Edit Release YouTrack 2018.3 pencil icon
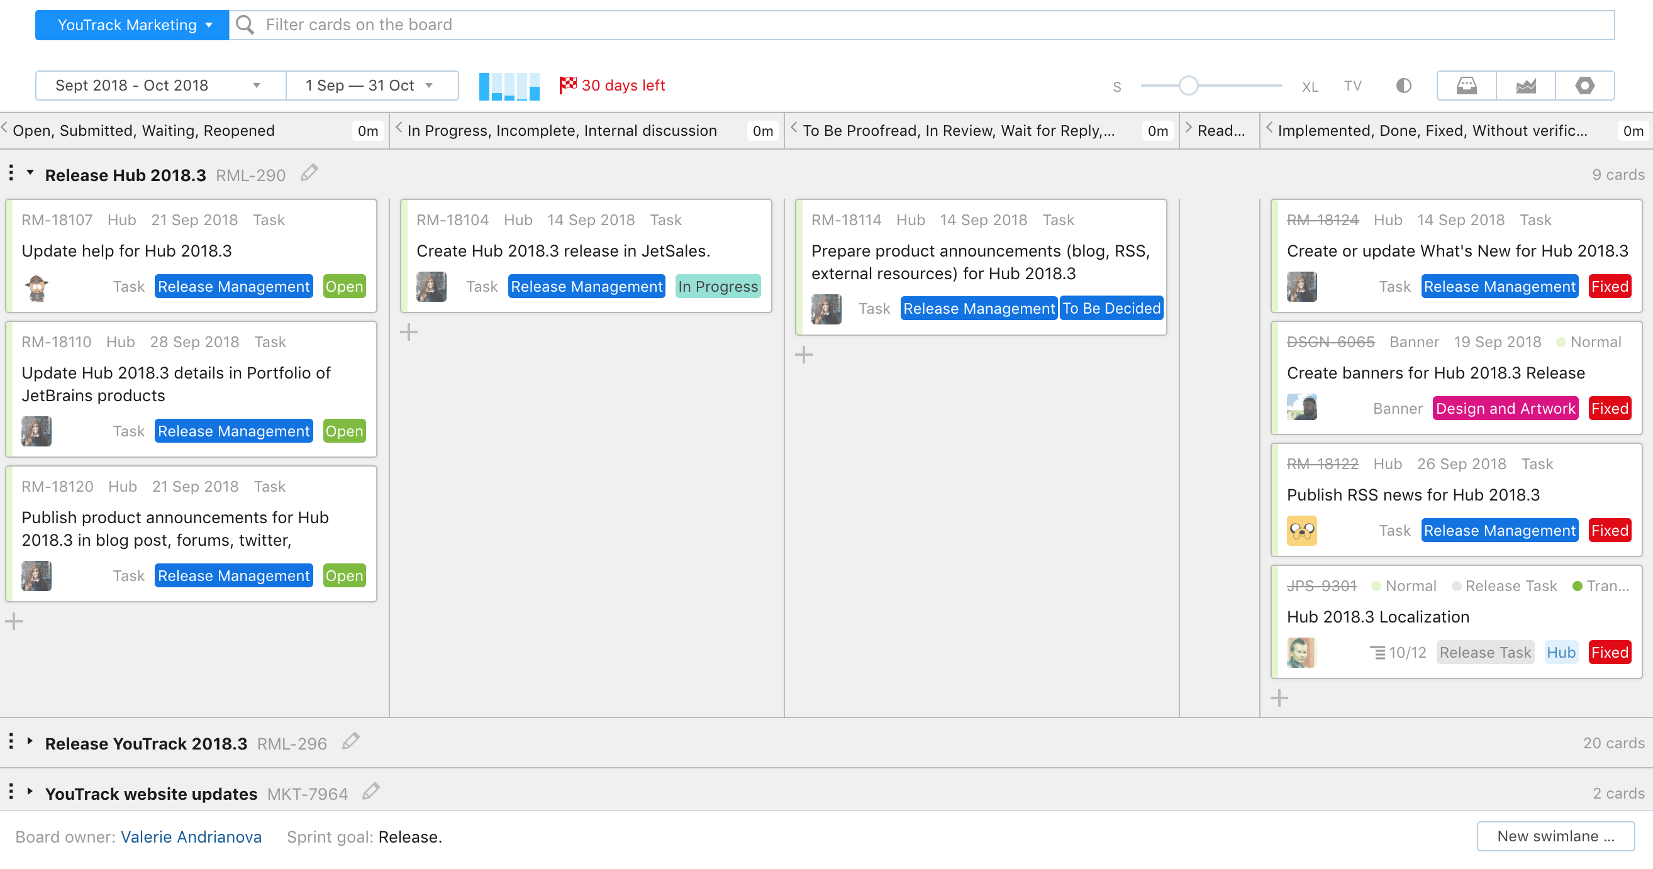1653x869 pixels. (x=350, y=741)
